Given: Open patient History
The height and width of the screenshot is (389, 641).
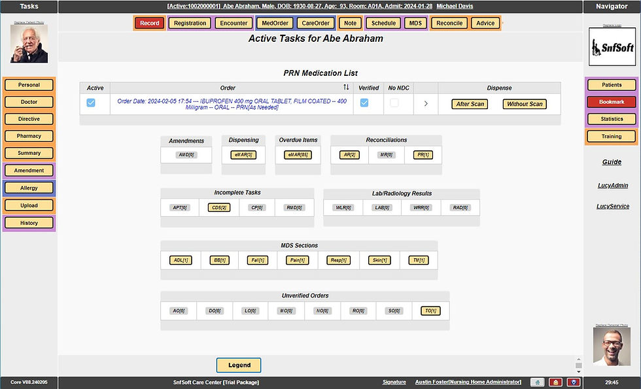Looking at the screenshot, I should pyautogui.click(x=29, y=223).
